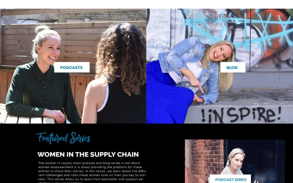
Task: Click the white header strip above the photos
Action: pos(146,4)
